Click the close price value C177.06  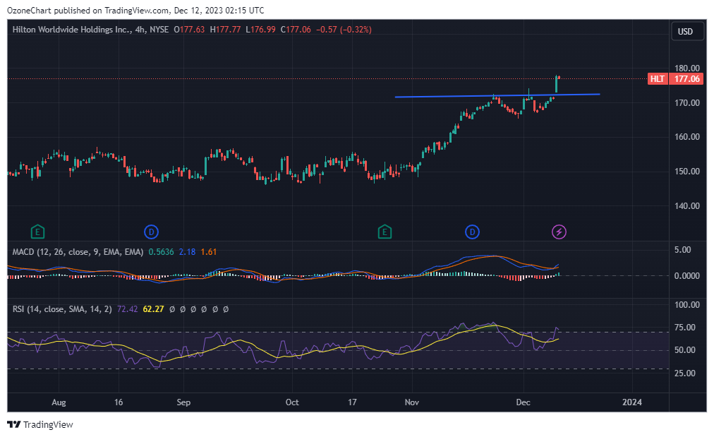[x=296, y=30]
